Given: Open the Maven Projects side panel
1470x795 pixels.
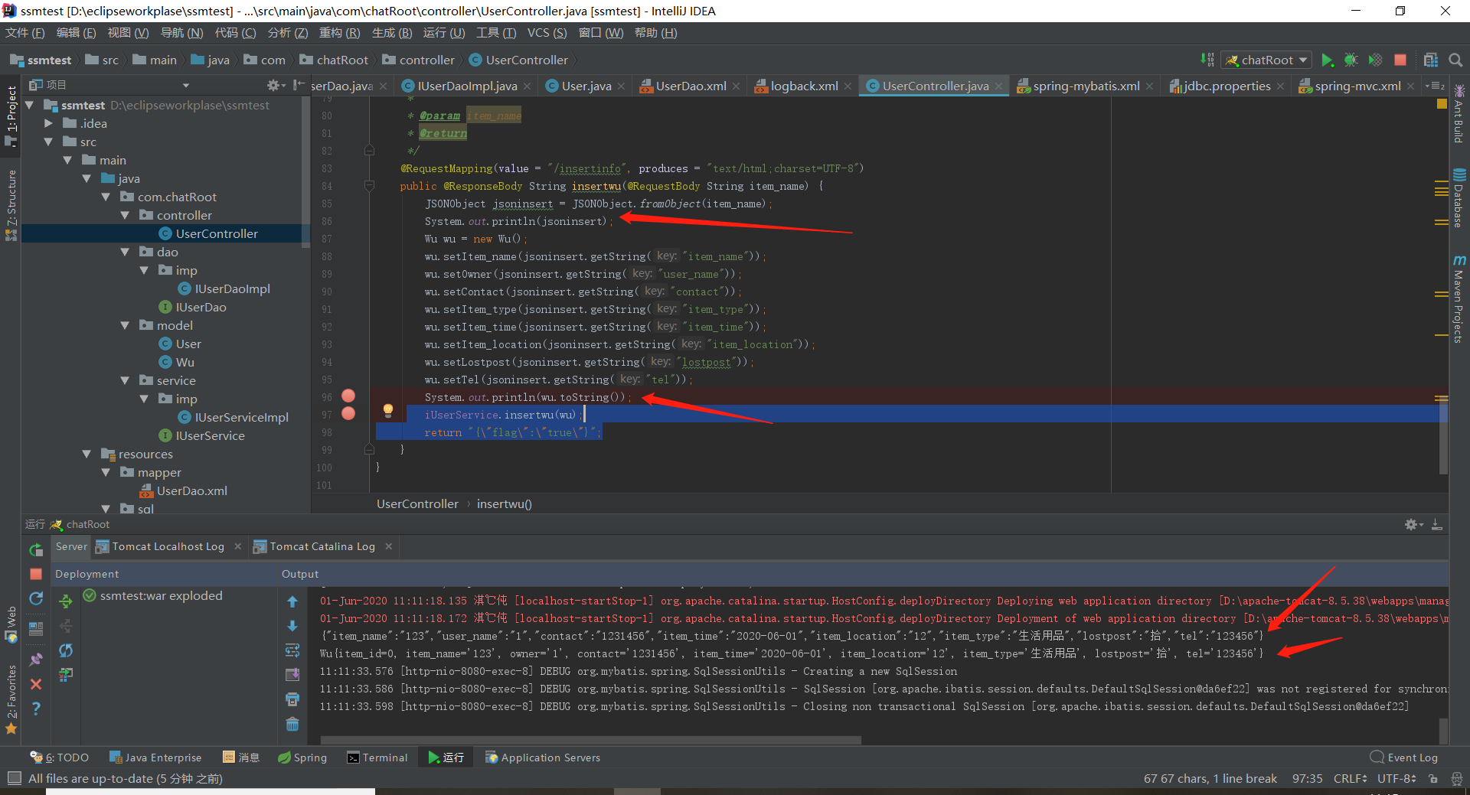Looking at the screenshot, I should [1459, 298].
